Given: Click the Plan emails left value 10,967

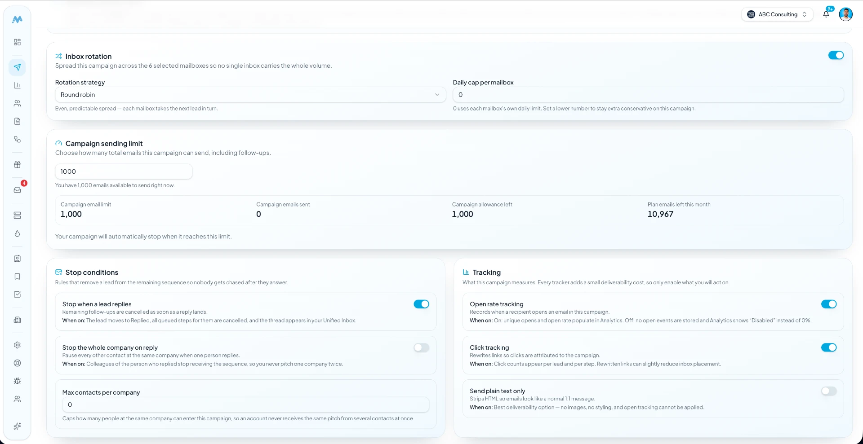Looking at the screenshot, I should point(660,214).
